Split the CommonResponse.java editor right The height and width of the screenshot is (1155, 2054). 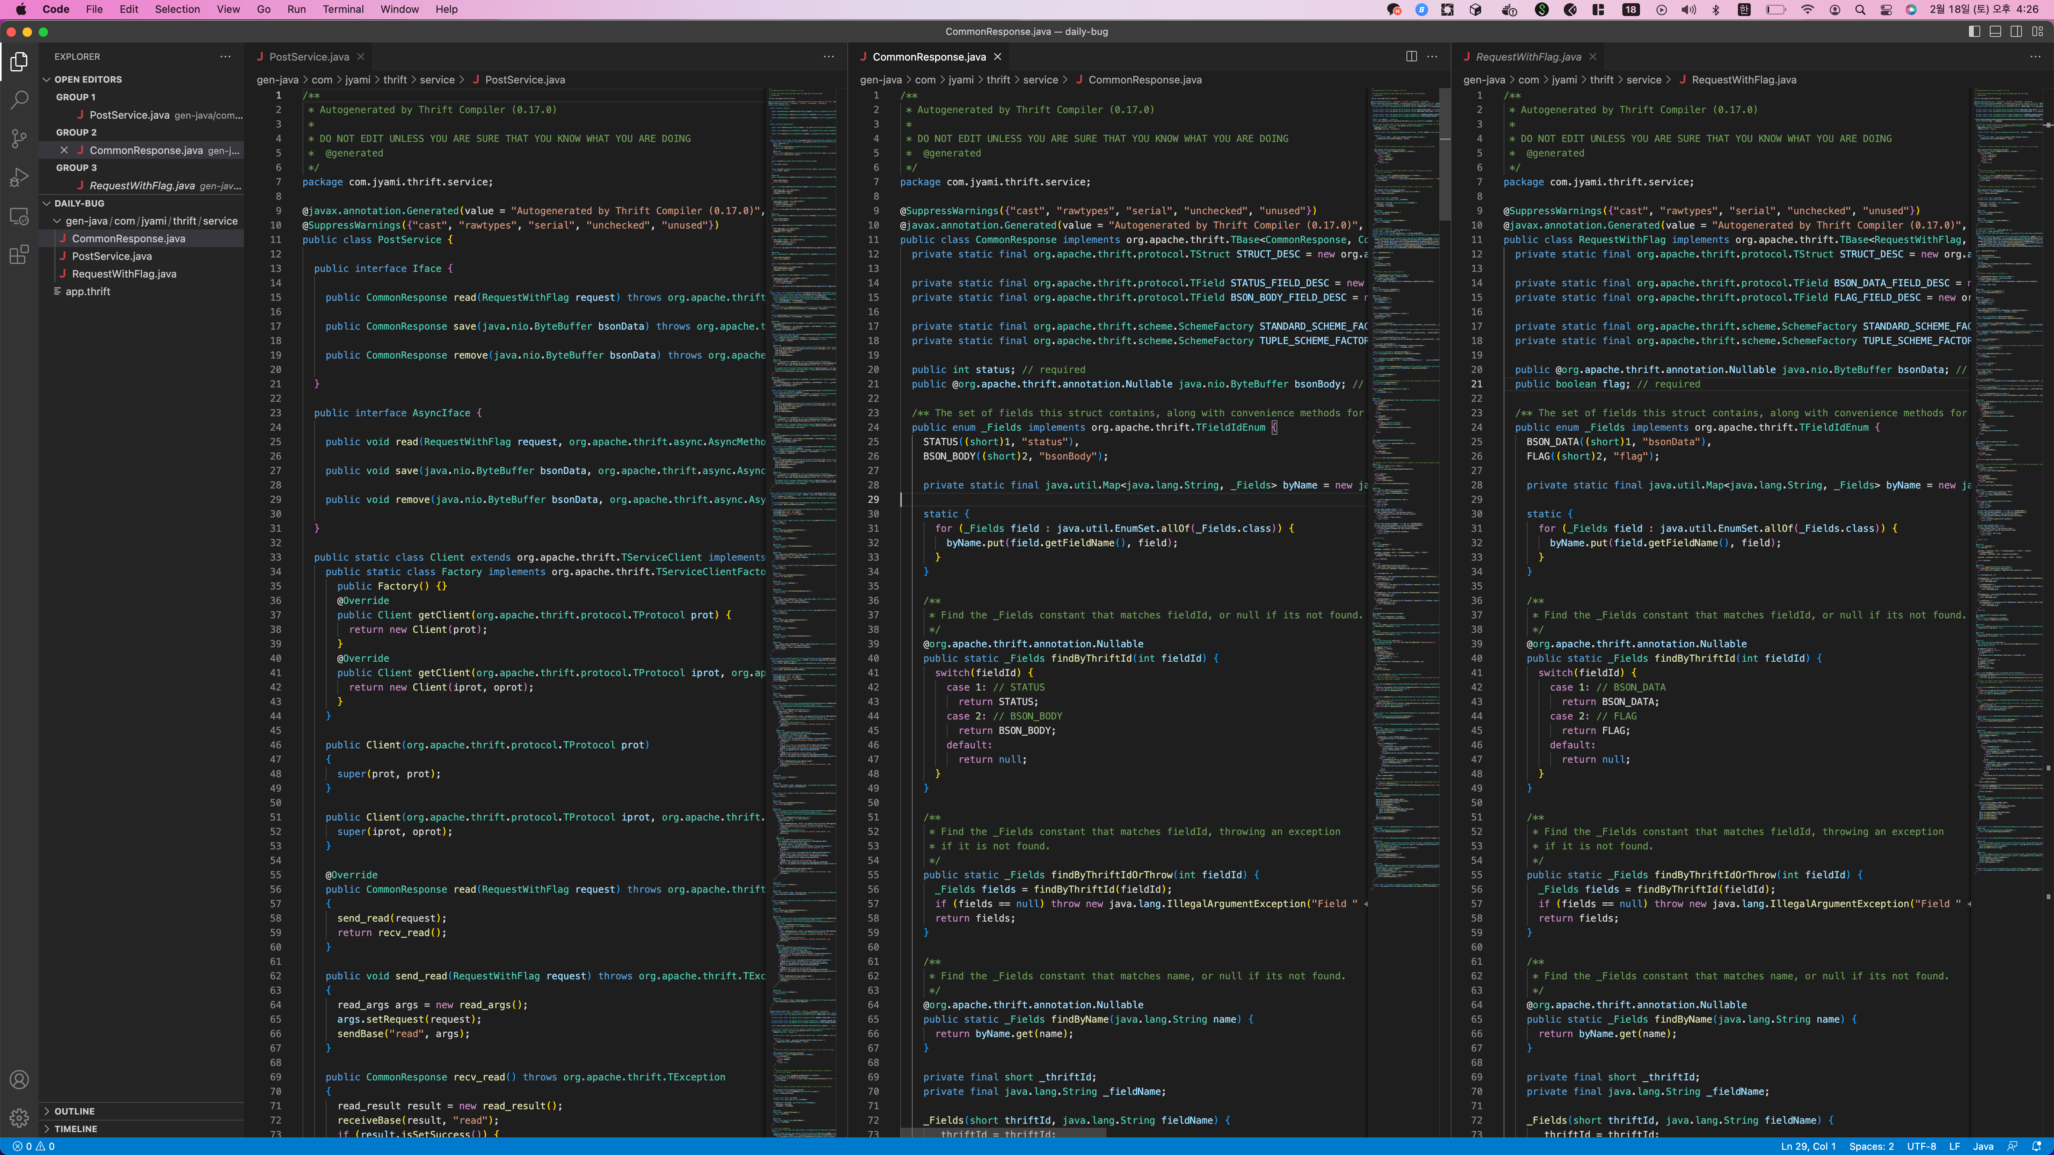[1411, 57]
